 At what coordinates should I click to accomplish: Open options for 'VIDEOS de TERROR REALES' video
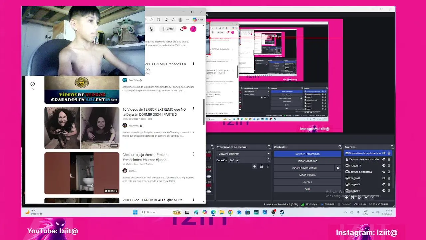click(193, 199)
